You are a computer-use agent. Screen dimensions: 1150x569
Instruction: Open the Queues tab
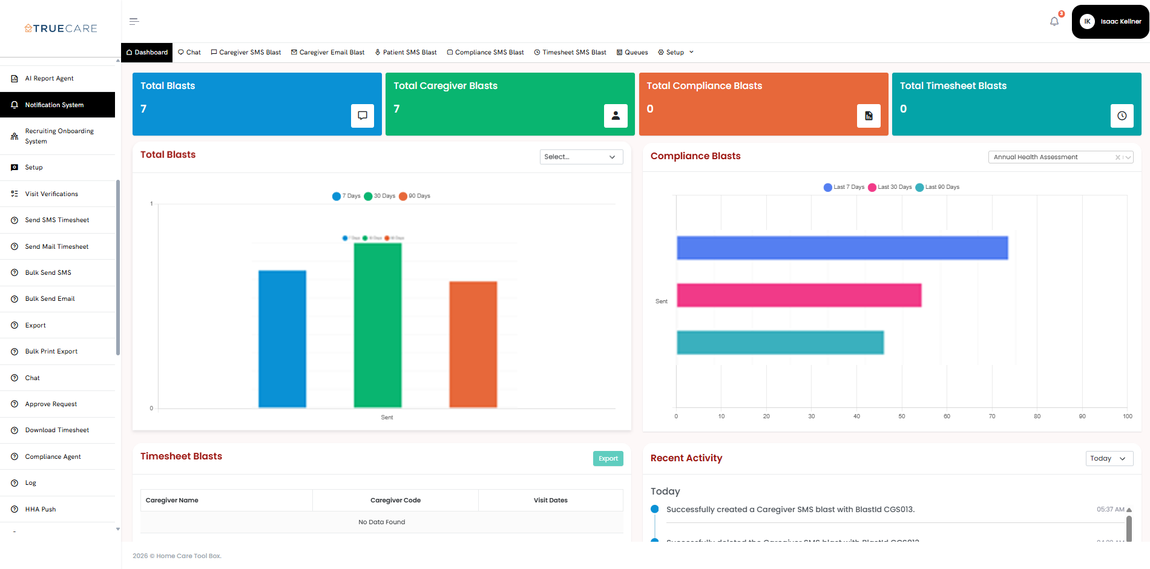(x=632, y=53)
